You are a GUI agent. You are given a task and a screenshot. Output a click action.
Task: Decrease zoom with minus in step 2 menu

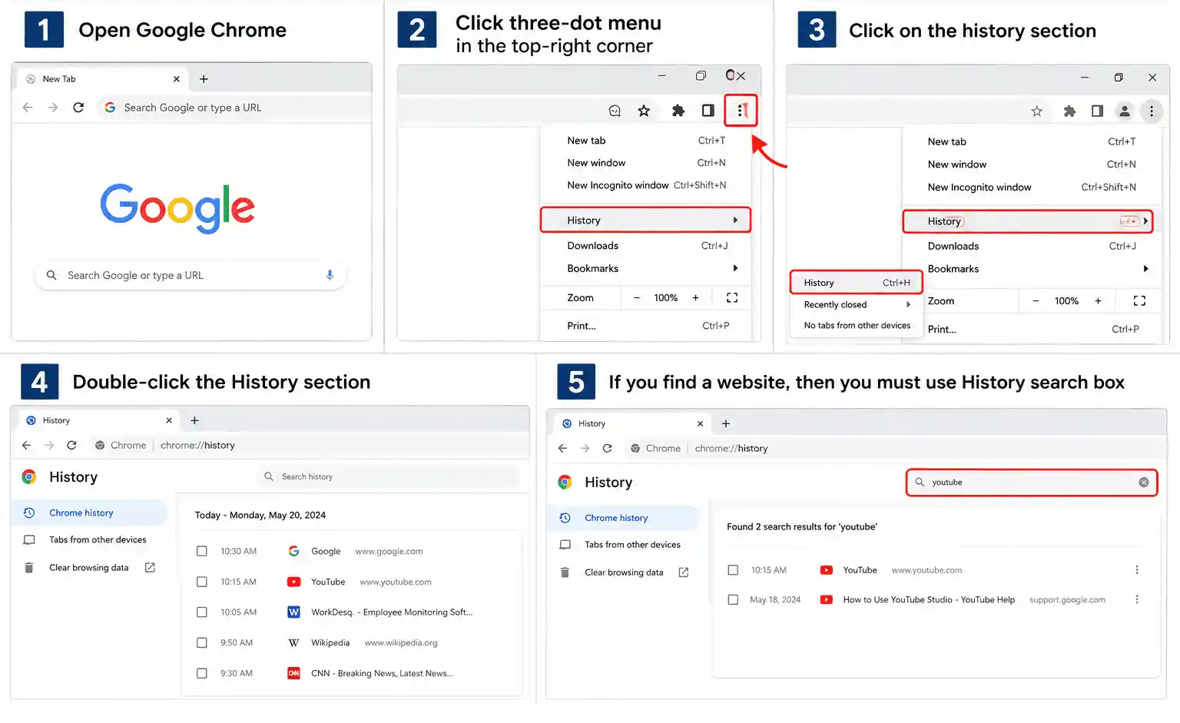[636, 298]
